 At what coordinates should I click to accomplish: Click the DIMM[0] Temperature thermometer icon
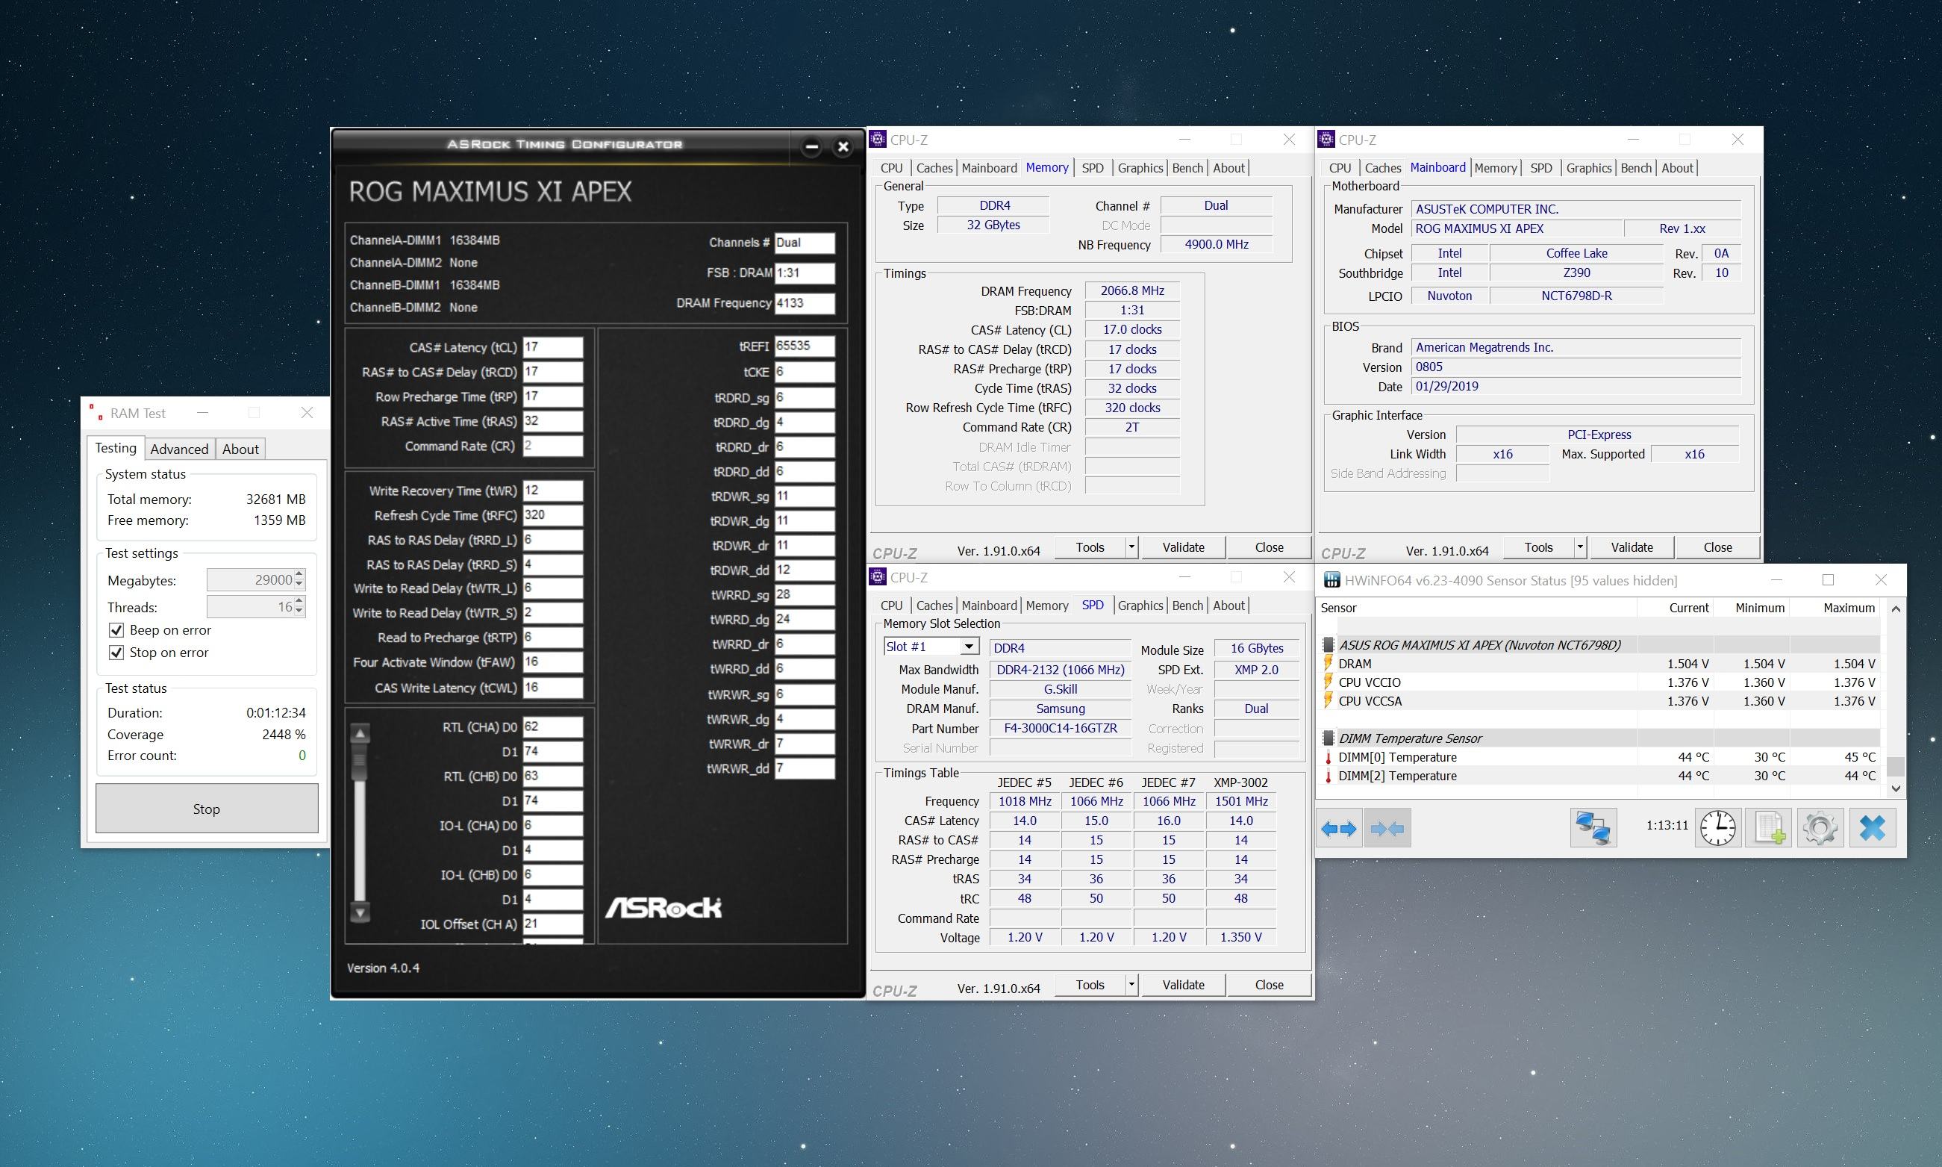(1329, 757)
